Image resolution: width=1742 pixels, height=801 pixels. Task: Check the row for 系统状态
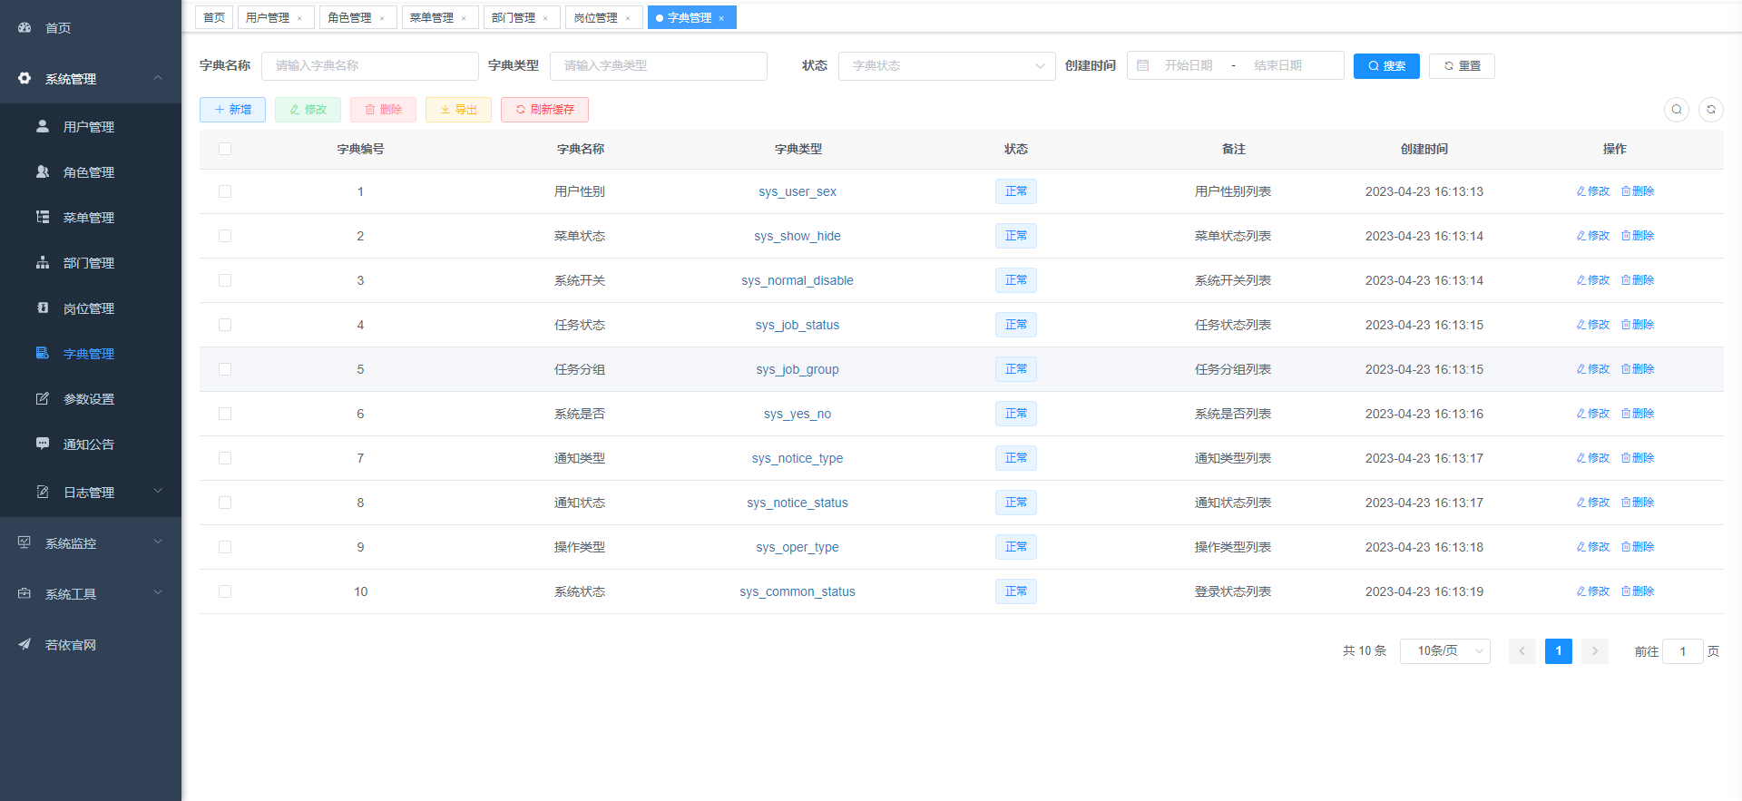pyautogui.click(x=225, y=591)
